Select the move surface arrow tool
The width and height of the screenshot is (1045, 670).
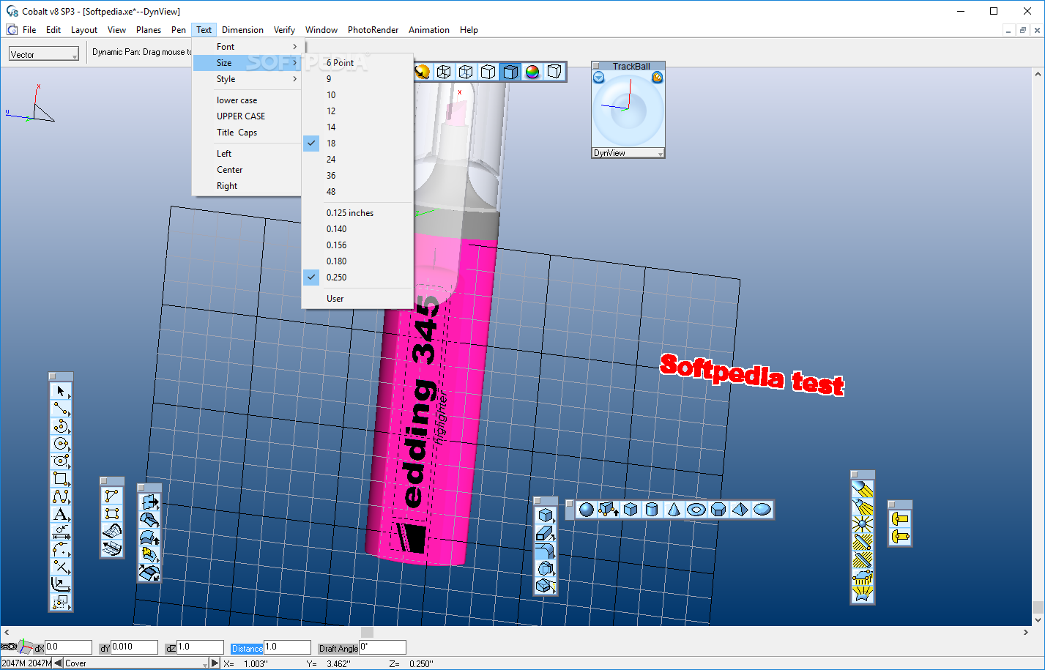tap(149, 502)
